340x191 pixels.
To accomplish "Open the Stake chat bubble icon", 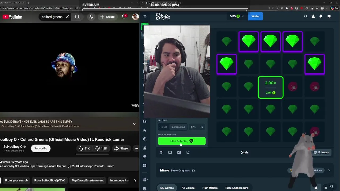I will point(329,16).
